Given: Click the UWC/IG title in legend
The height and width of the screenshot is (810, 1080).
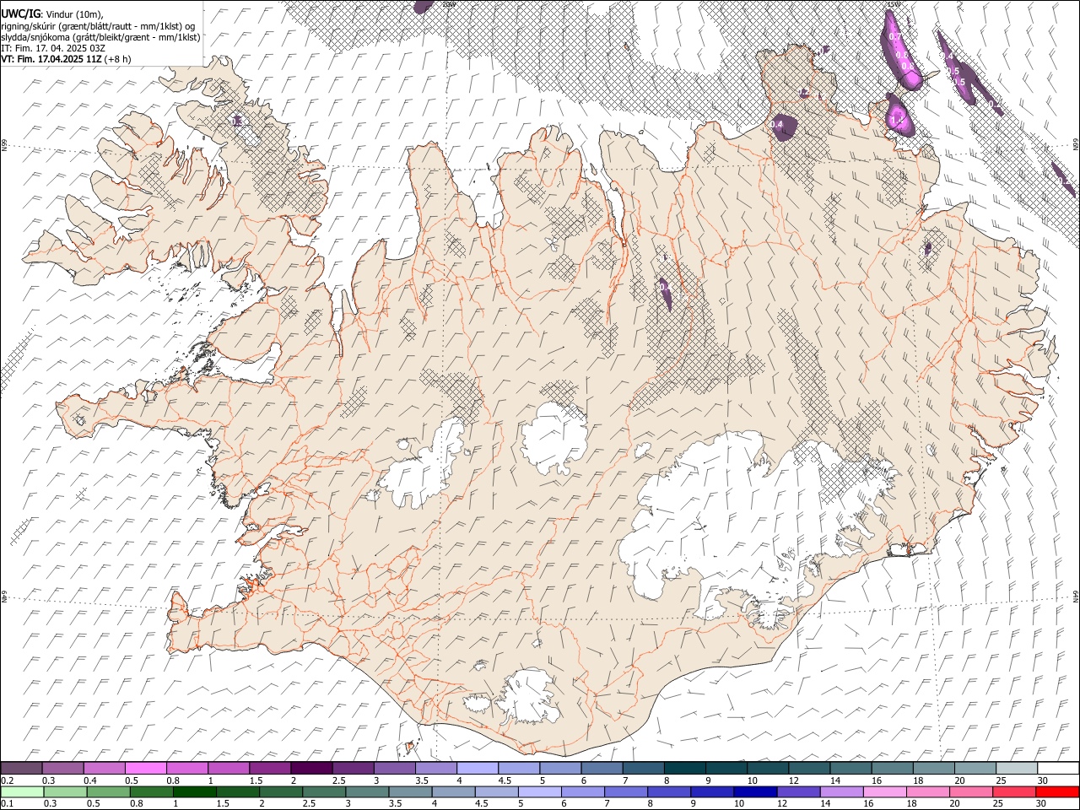Looking at the screenshot, I should point(20,13).
